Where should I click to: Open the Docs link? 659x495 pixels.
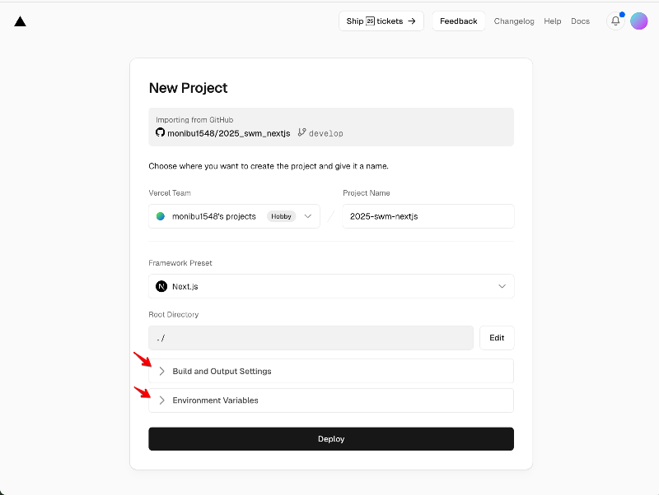point(580,21)
